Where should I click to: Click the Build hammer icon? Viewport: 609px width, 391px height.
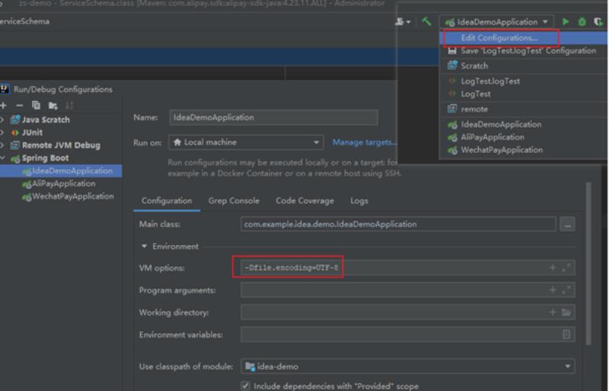coord(426,22)
